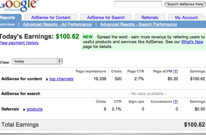Click the referrals clicks value 8
206x135 pixels.
pos(105,109)
